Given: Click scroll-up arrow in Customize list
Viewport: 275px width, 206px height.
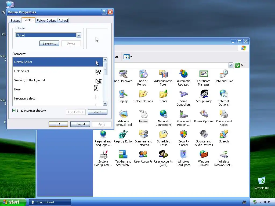Looking at the screenshot, I should click(105, 60).
